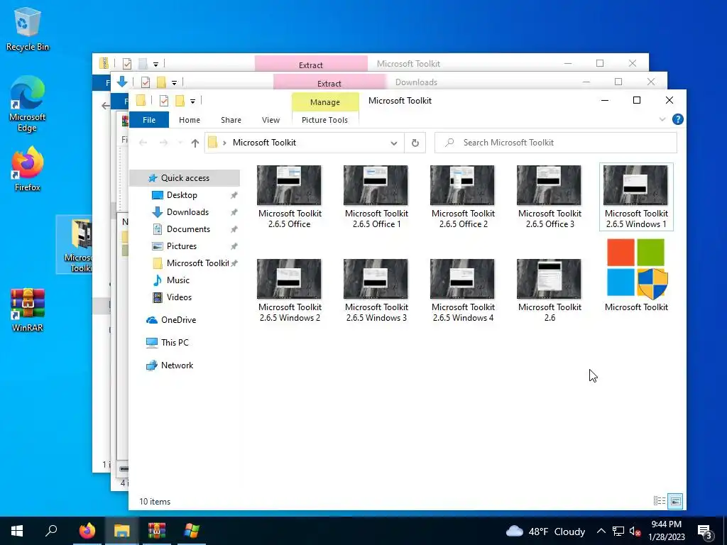Select Quick access in navigation pane

(x=185, y=178)
